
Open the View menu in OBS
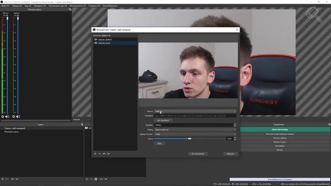tap(28, 6)
